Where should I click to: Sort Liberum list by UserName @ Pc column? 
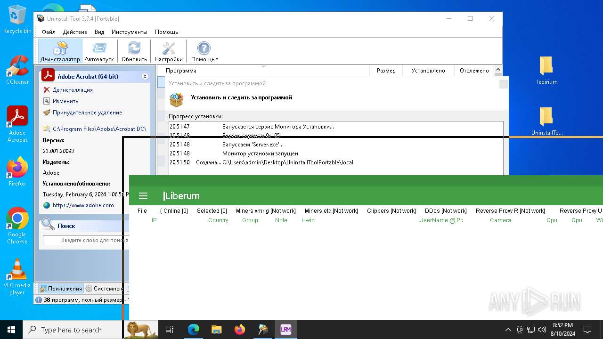click(x=441, y=220)
